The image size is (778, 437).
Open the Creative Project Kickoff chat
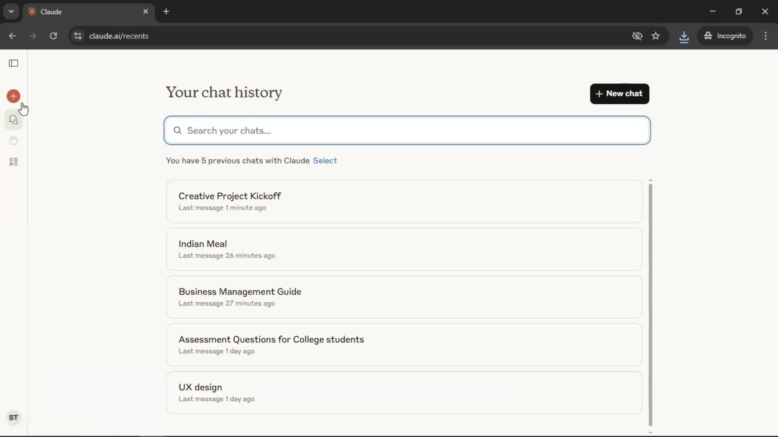404,202
